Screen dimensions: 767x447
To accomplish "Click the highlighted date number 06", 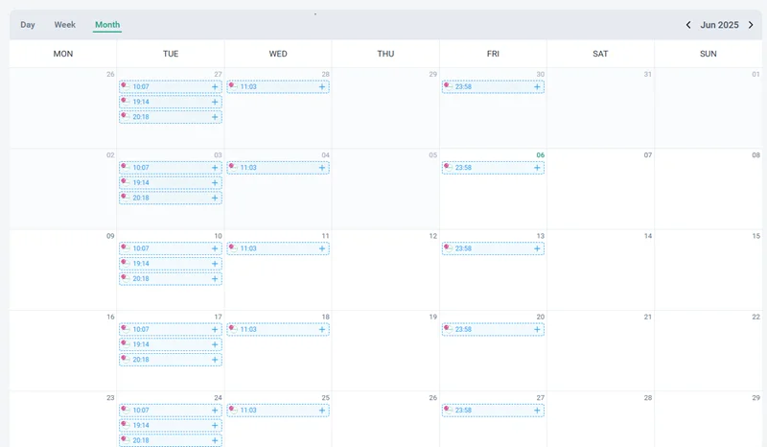I will [540, 154].
